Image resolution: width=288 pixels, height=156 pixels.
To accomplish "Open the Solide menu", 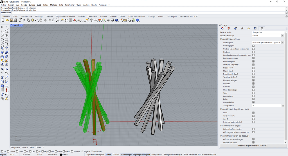I will click(46, 5).
